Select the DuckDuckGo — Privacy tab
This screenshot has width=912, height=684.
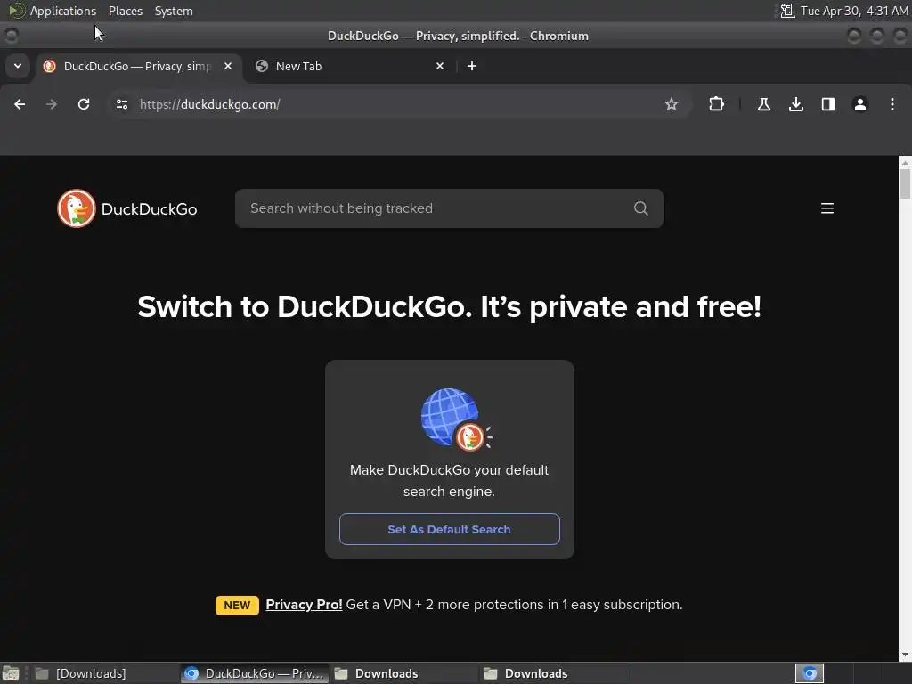coord(137,66)
